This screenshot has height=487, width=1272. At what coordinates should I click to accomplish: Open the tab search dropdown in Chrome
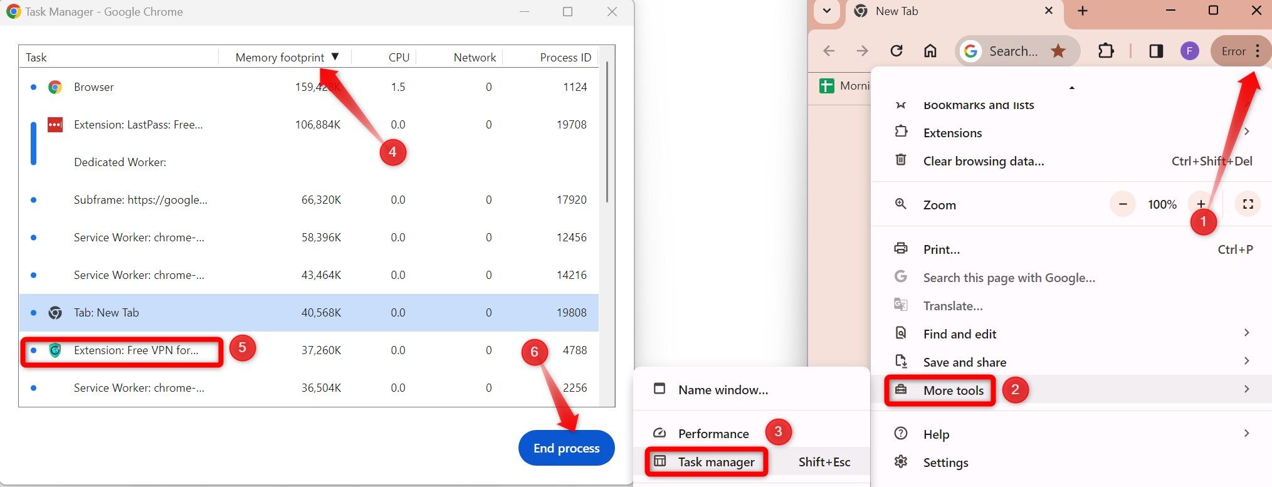[826, 11]
